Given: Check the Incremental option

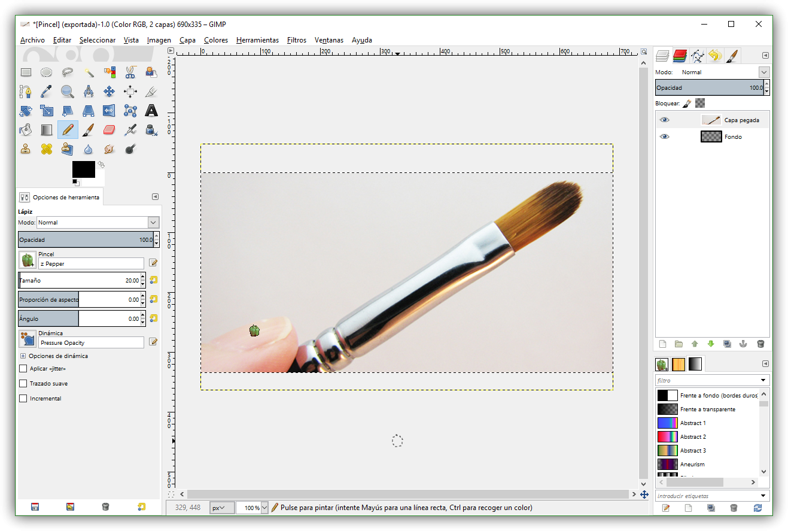Looking at the screenshot, I should [23, 398].
